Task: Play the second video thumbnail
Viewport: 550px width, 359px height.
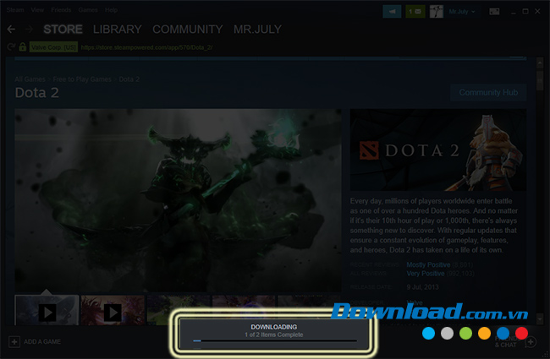Action: click(113, 312)
